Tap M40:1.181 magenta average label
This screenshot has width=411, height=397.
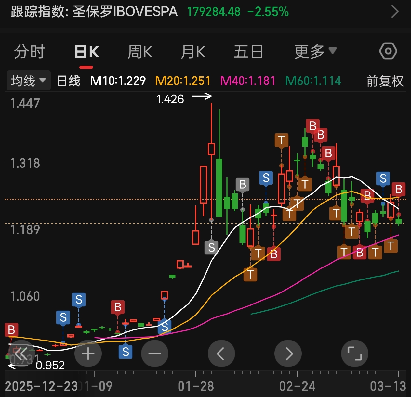click(248, 81)
